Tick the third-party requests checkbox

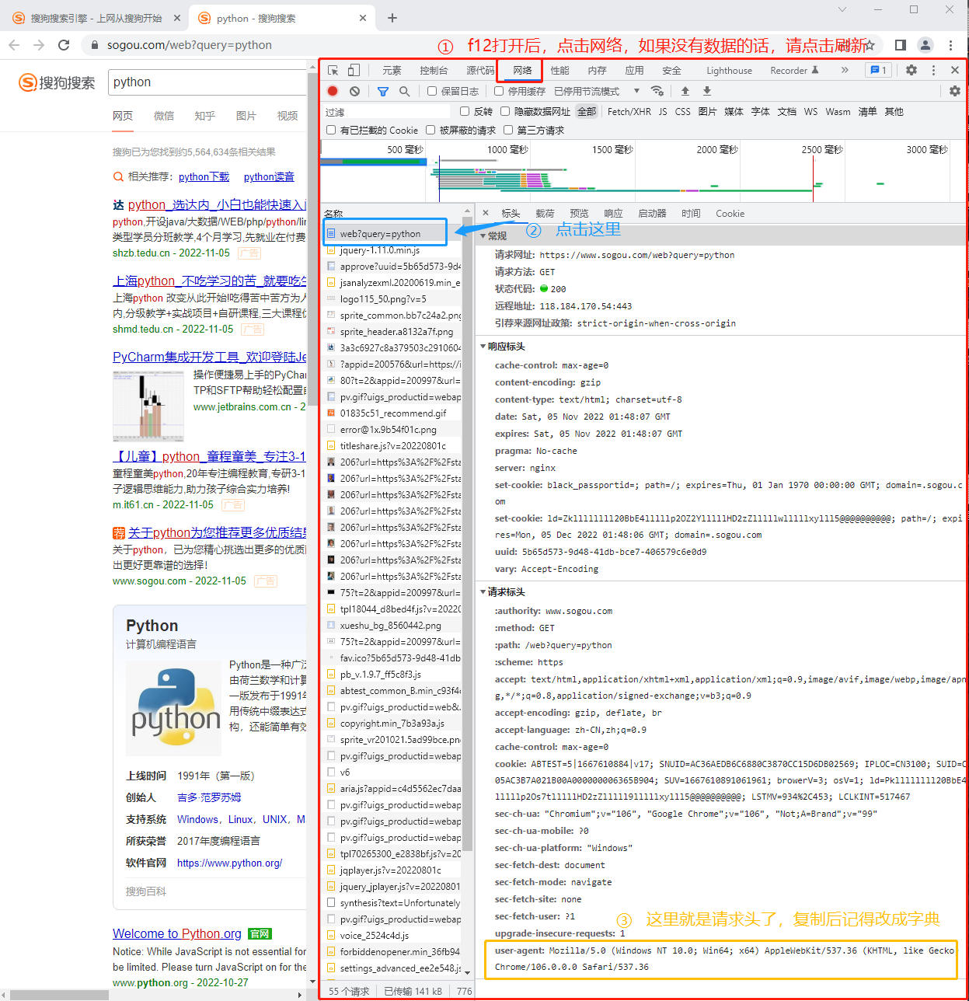(508, 130)
